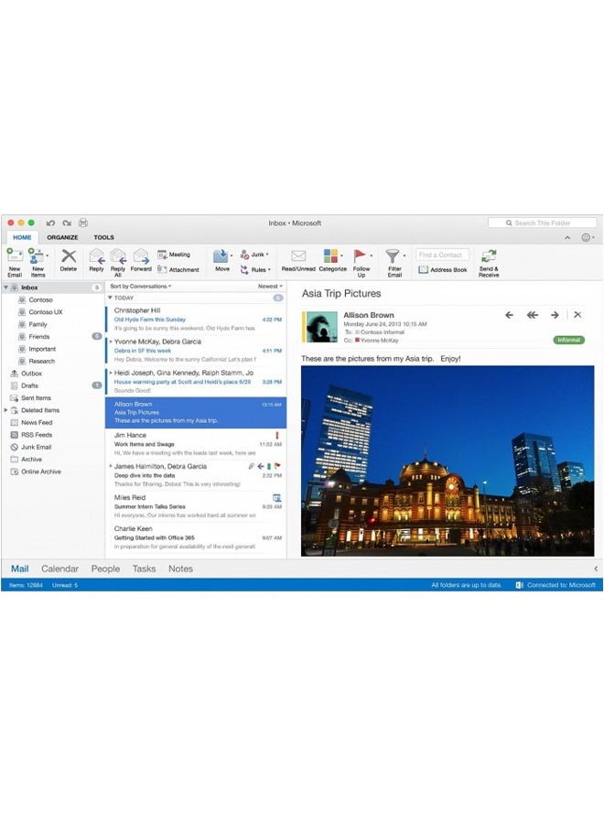This screenshot has height=824, width=604.
Task: Go to the Notes view
Action: (x=180, y=569)
